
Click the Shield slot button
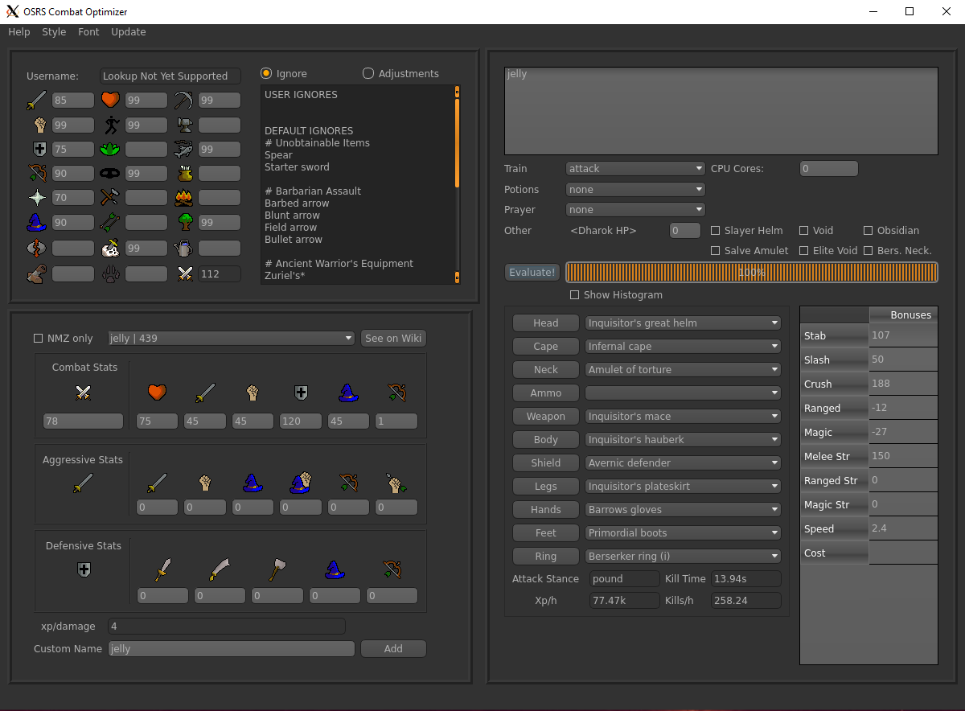[546, 463]
